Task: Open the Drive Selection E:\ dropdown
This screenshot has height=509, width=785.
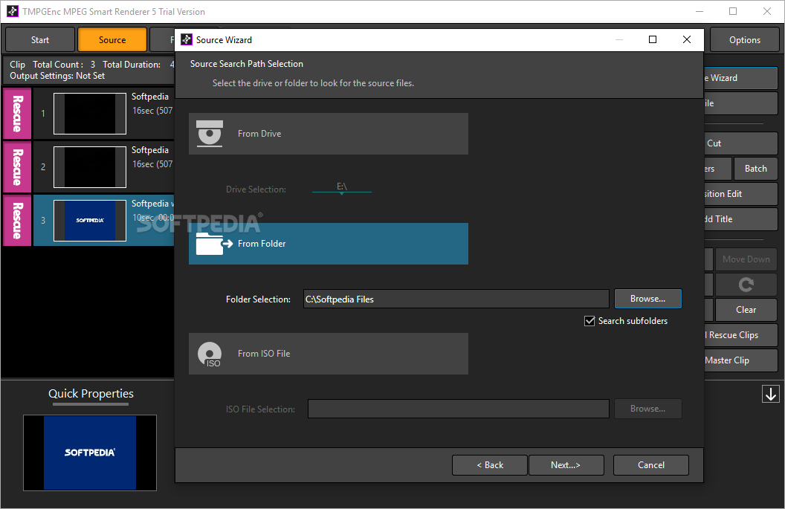Action: pos(342,187)
